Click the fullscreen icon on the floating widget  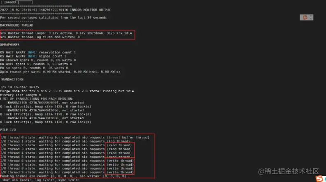pyautogui.click(x=311, y=17)
